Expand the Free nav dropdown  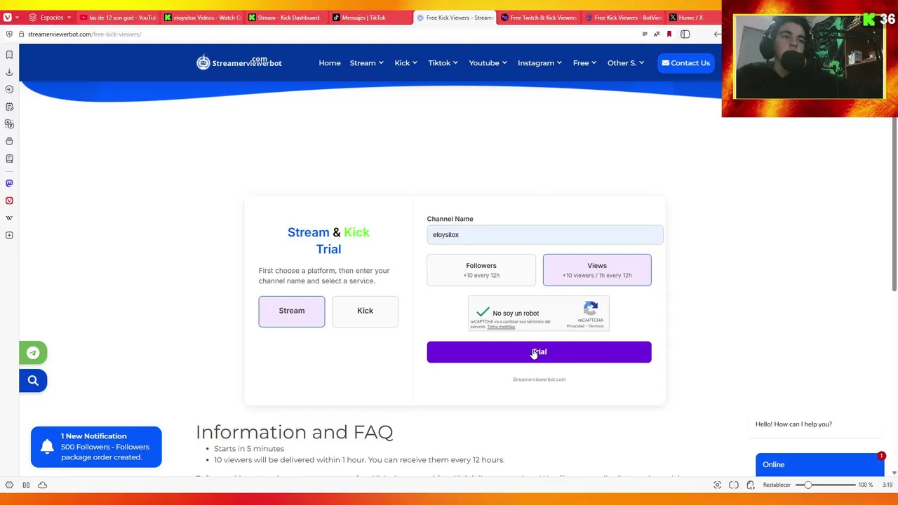pyautogui.click(x=584, y=63)
